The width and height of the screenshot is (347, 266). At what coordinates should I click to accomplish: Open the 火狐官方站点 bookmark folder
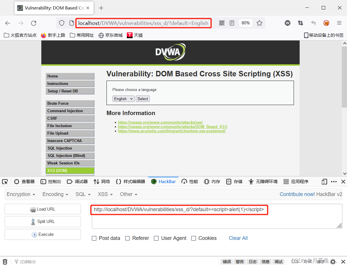point(20,35)
